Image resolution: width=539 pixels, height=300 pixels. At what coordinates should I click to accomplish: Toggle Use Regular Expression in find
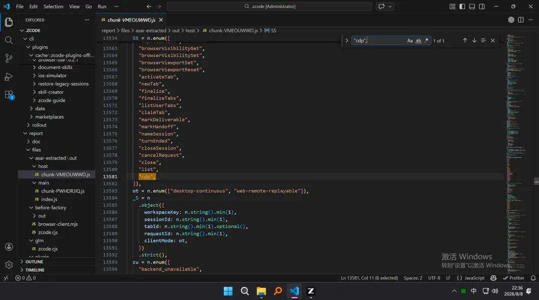coord(426,40)
